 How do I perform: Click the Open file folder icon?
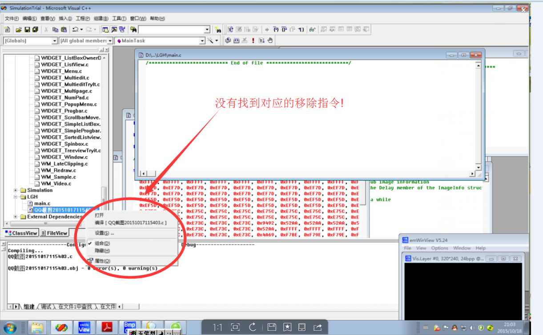(x=19, y=30)
